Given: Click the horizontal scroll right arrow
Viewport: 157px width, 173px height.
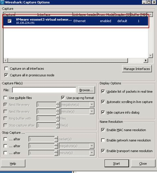Looking at the screenshot, I should pos(146,60).
